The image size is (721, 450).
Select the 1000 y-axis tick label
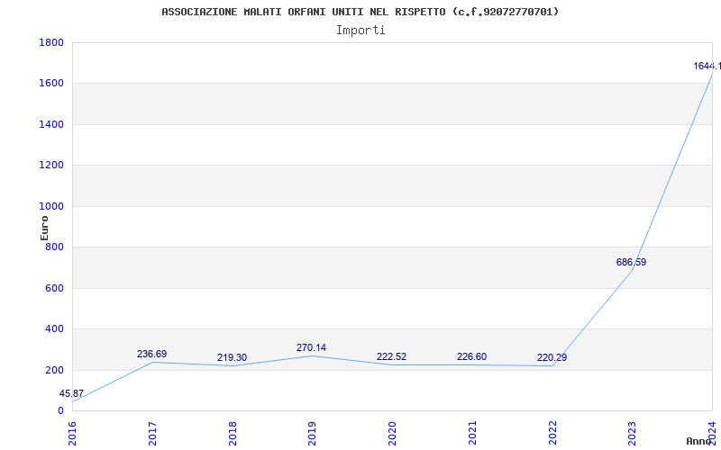pyautogui.click(x=51, y=207)
